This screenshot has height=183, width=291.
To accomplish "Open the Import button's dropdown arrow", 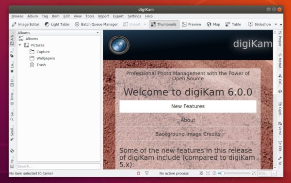I will pos(145,24).
